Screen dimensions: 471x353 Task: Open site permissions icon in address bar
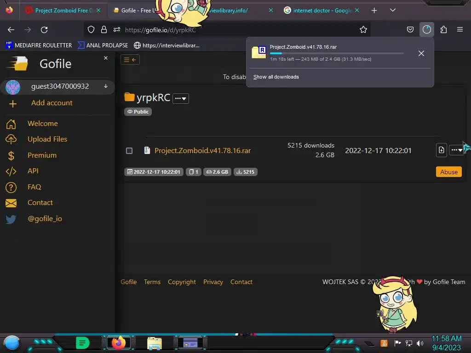point(117,29)
